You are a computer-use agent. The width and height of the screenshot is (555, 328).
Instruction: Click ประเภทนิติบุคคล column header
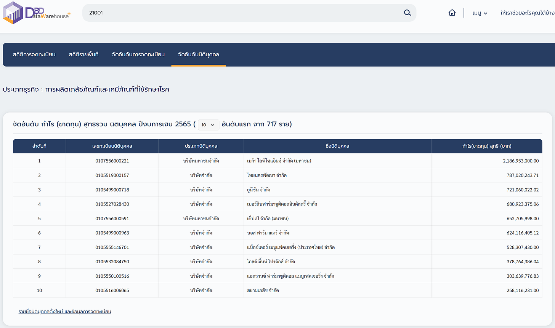201,146
